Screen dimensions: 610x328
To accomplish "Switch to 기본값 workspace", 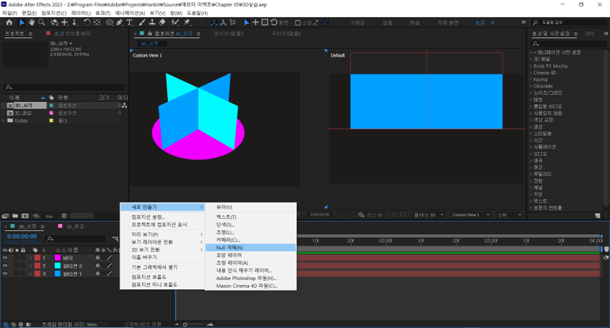I will point(357,22).
